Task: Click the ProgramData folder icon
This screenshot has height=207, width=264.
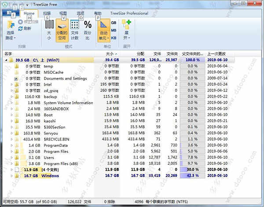Action: coord(17,145)
